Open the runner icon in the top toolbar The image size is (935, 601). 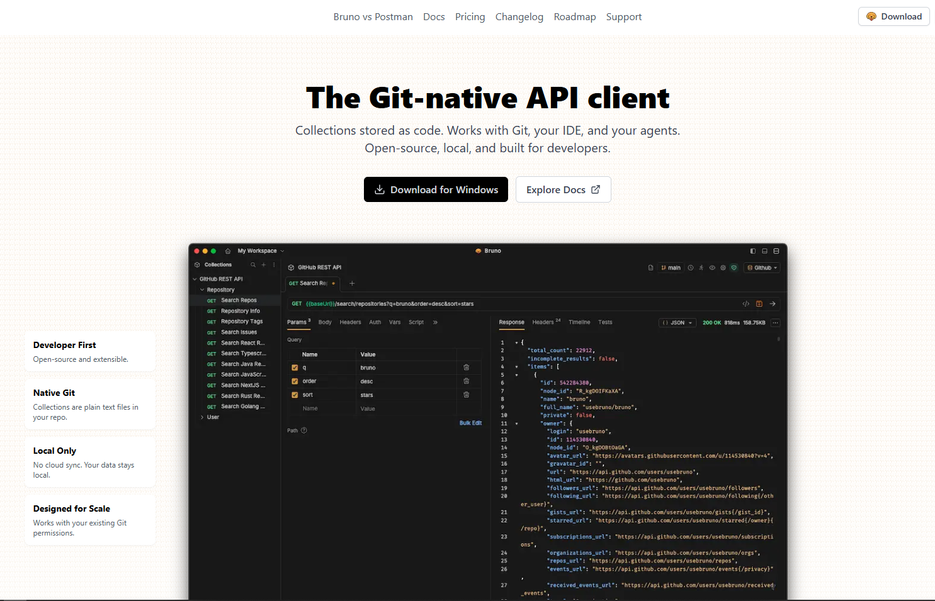(701, 267)
